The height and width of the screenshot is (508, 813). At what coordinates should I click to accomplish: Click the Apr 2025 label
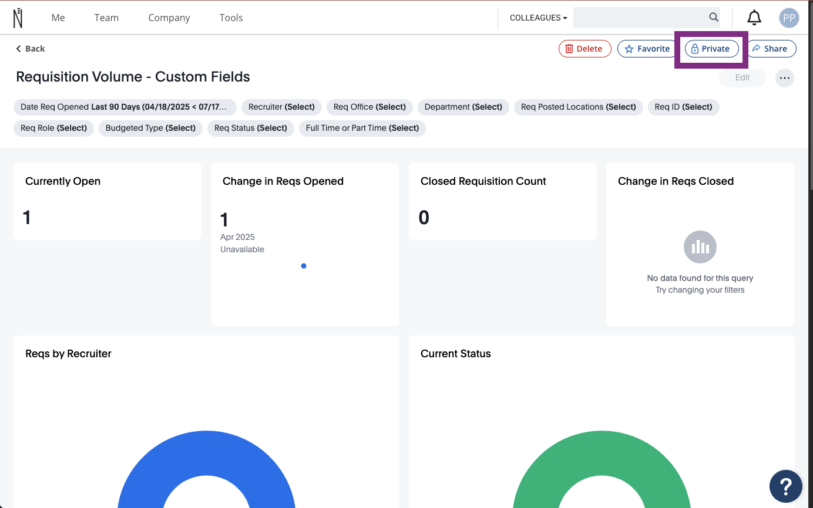237,237
